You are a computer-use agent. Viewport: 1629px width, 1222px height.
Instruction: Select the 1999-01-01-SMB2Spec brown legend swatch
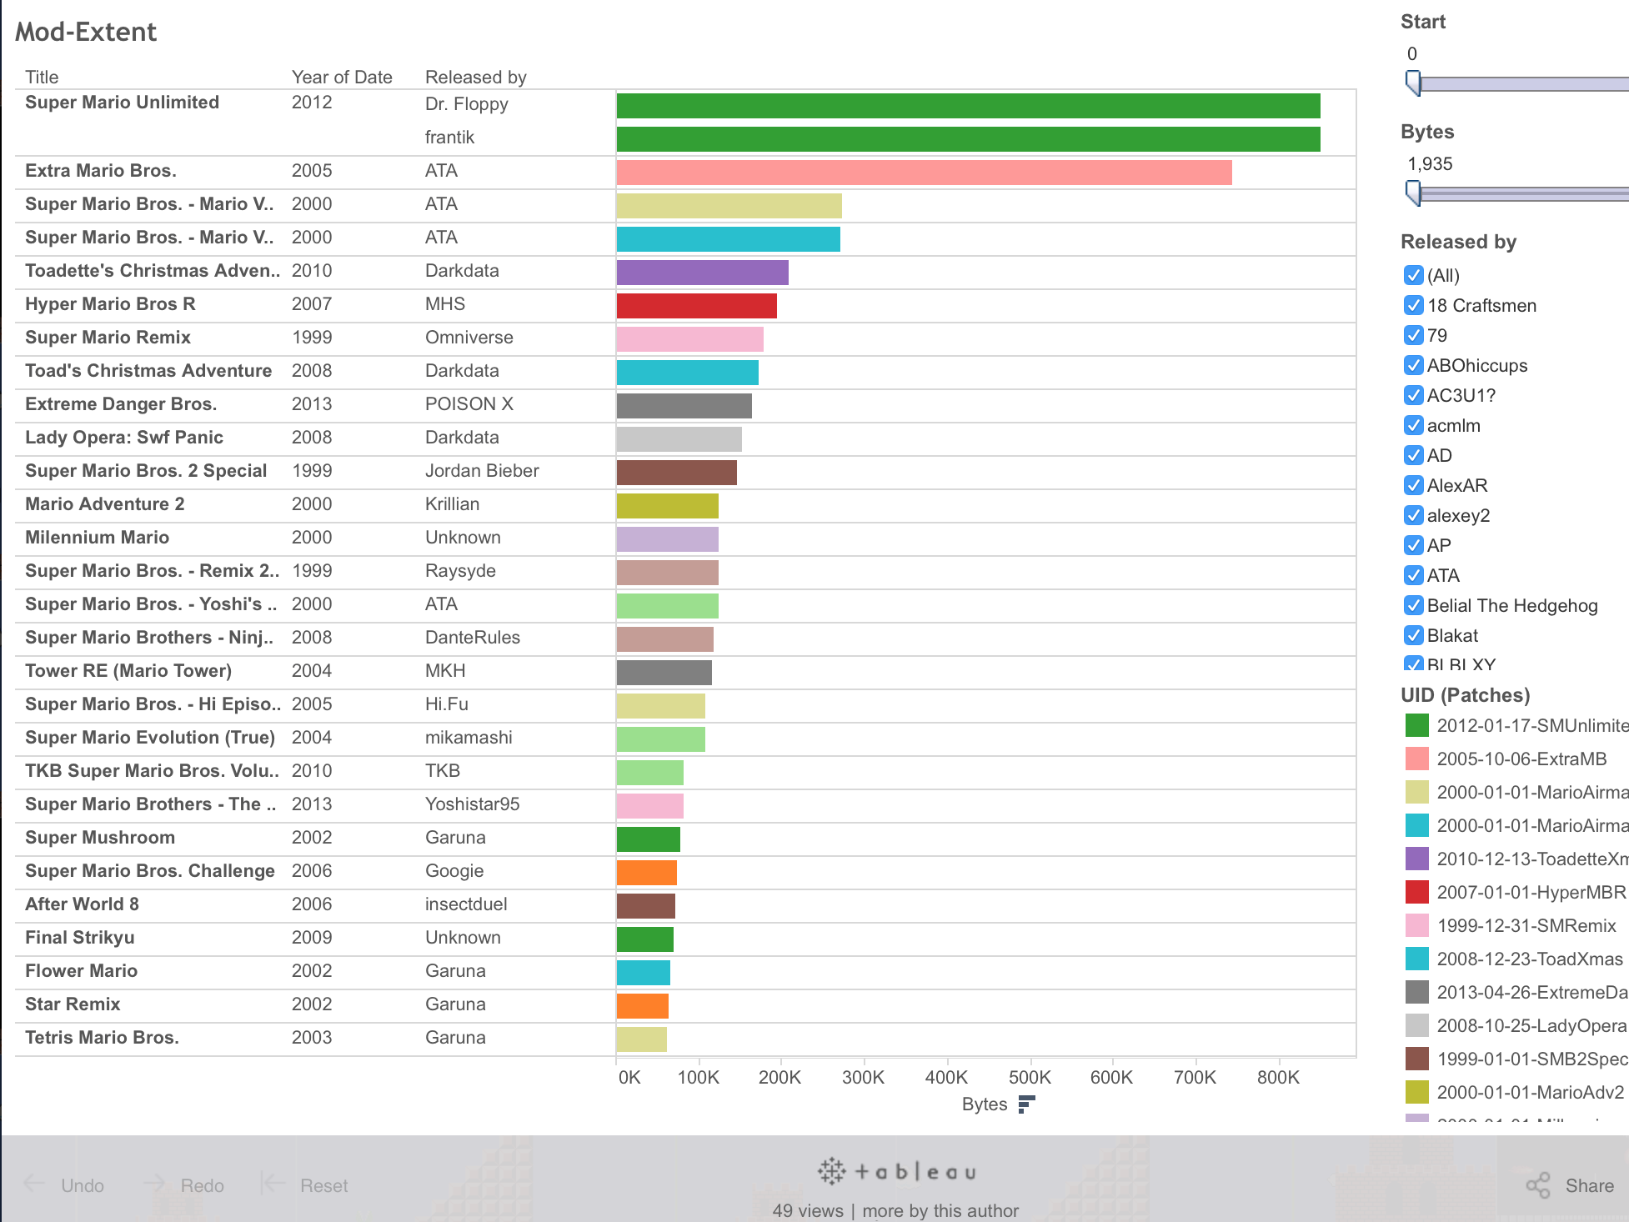[1417, 1059]
